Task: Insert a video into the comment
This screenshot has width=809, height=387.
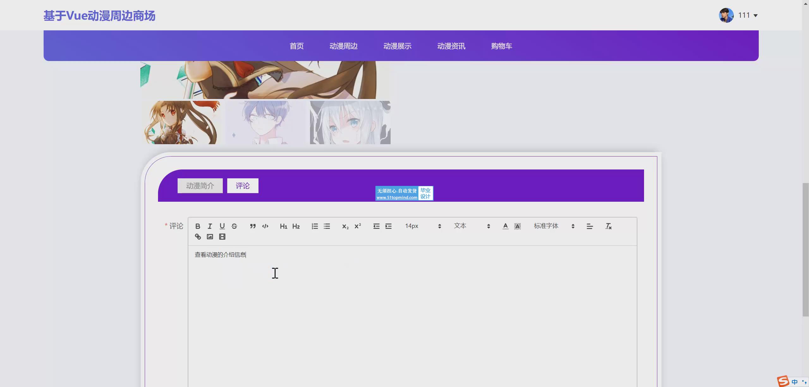Action: point(222,236)
